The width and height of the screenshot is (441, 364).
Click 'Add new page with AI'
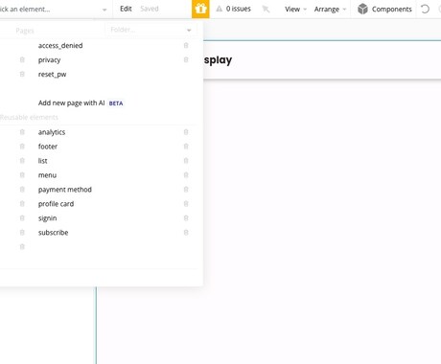coord(71,102)
